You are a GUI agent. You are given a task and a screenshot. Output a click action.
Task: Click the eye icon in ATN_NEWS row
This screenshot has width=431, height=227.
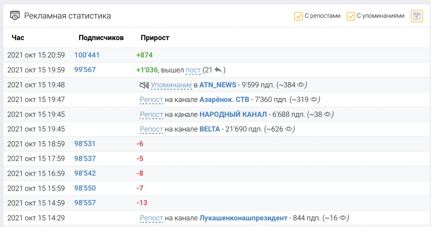click(301, 85)
